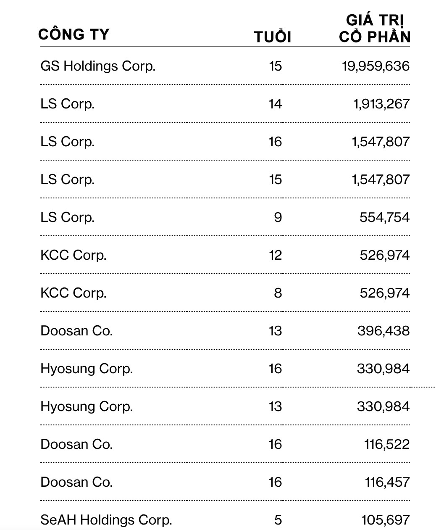This screenshot has height=530, width=436.
Task: Click the share value 19,959,636
Action: (x=376, y=66)
